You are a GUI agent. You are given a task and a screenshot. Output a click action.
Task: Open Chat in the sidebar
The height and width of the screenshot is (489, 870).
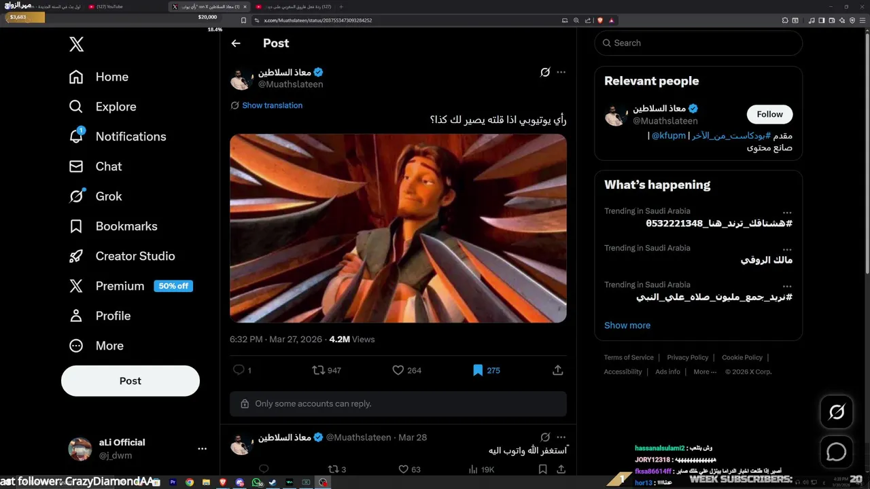click(95, 166)
